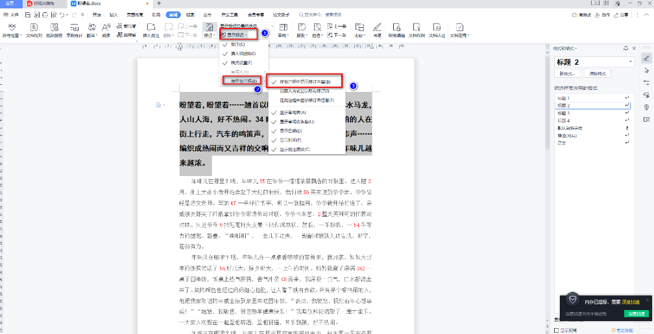Click the selection arrow icon in right sidebar
Image resolution: width=654 pixels, height=334 pixels.
point(646,70)
